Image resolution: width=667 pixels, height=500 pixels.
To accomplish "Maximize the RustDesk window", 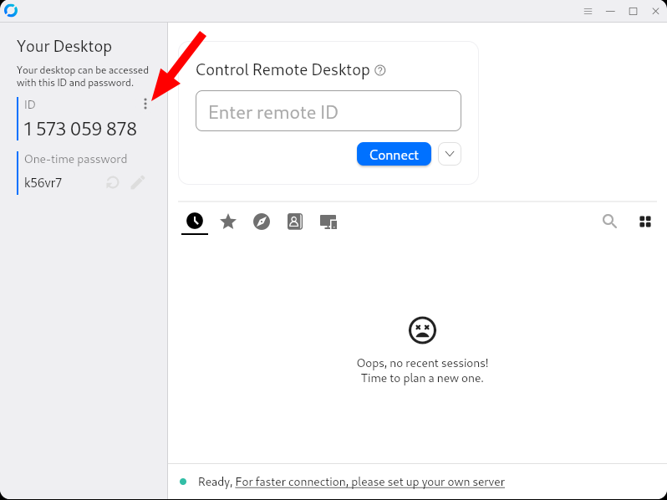I will (x=633, y=11).
